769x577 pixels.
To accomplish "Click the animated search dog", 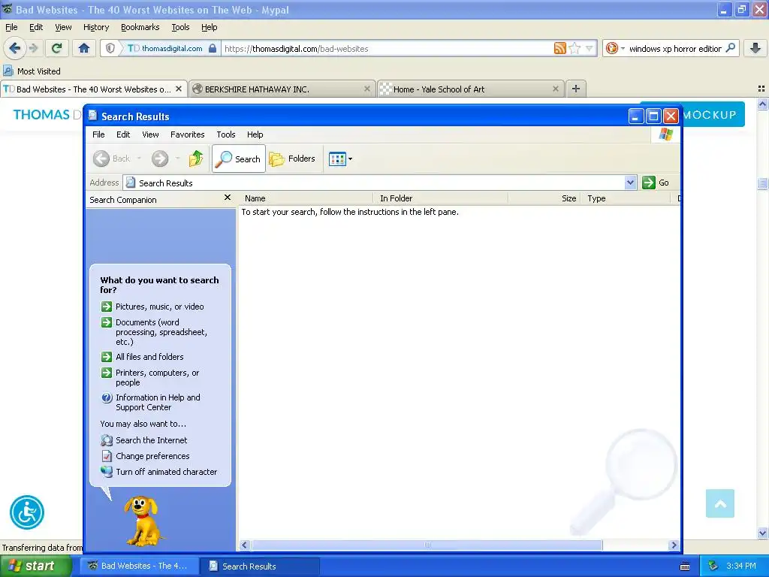I will click(142, 521).
